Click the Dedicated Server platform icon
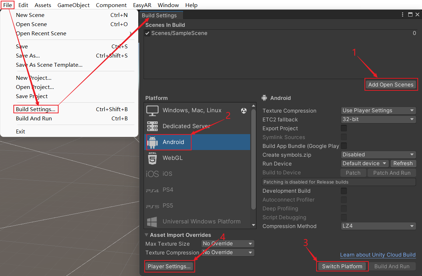The width and height of the screenshot is (422, 276). point(152,126)
